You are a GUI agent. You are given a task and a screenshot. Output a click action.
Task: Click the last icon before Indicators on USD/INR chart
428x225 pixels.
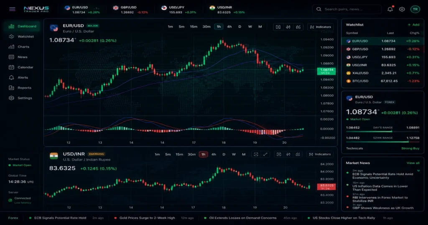coord(298,154)
